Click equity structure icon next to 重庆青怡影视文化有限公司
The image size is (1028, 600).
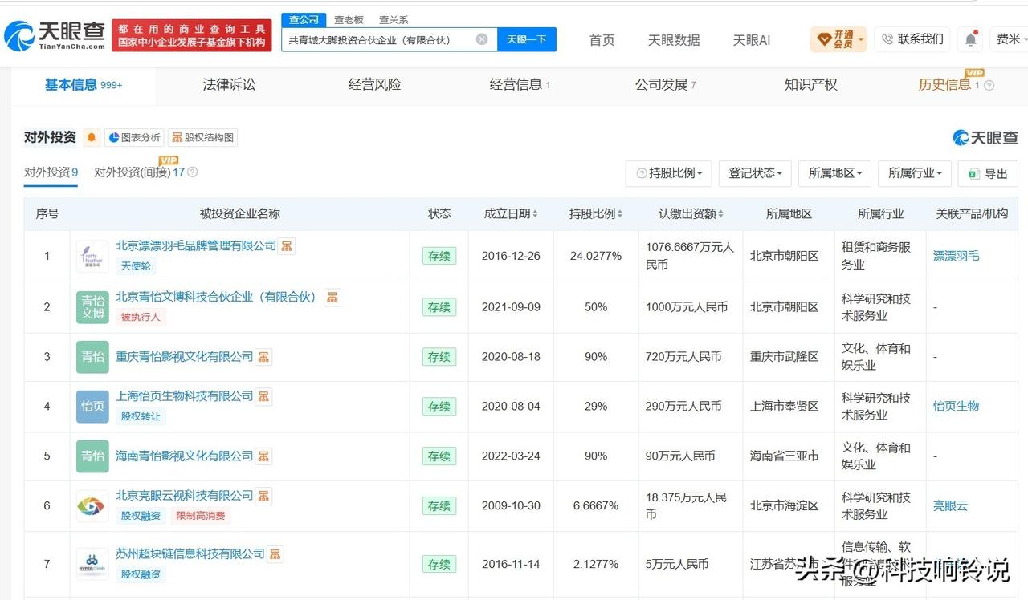pyautogui.click(x=263, y=356)
